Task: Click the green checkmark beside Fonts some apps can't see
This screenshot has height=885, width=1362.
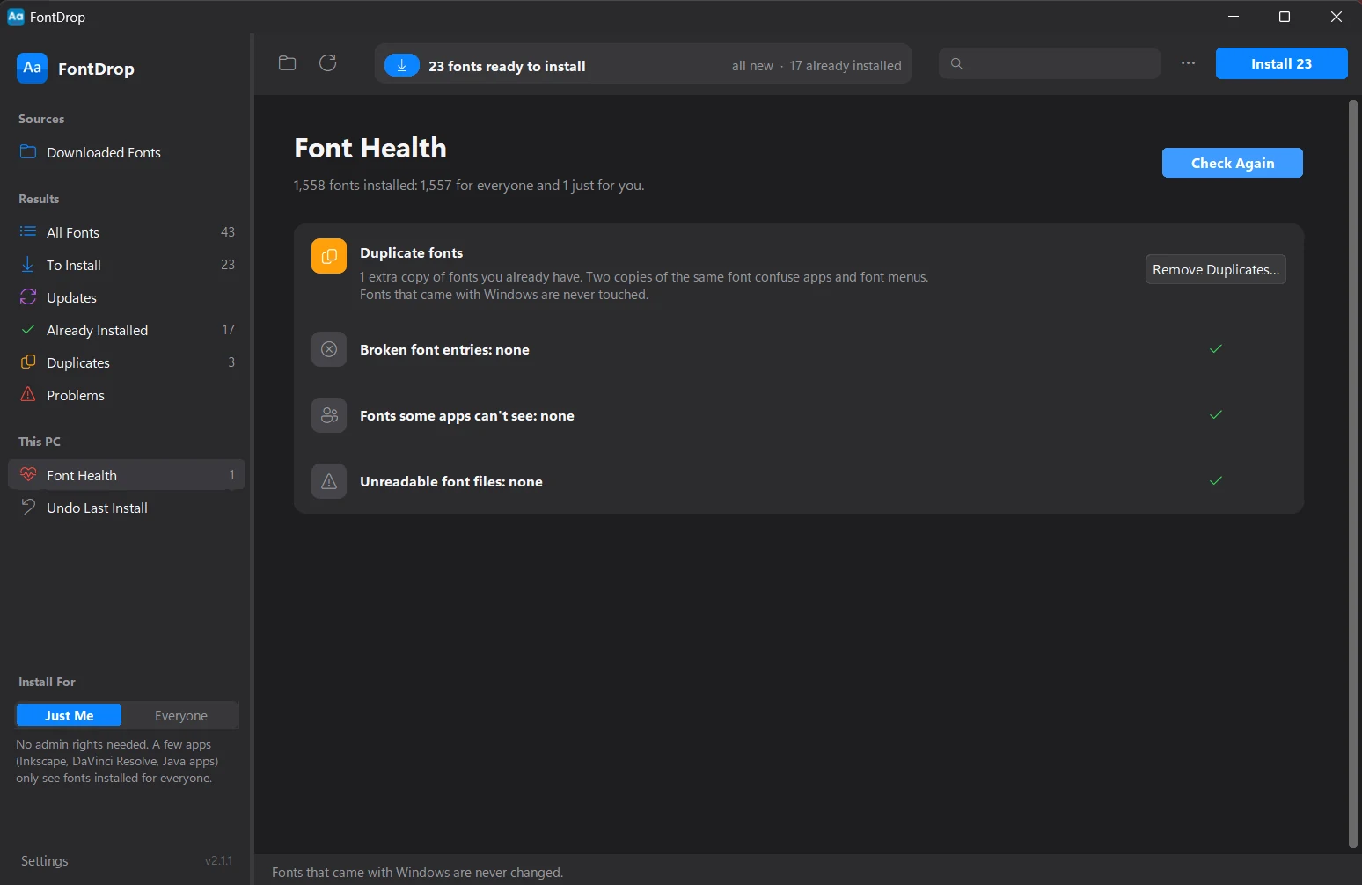Action: pyautogui.click(x=1216, y=415)
